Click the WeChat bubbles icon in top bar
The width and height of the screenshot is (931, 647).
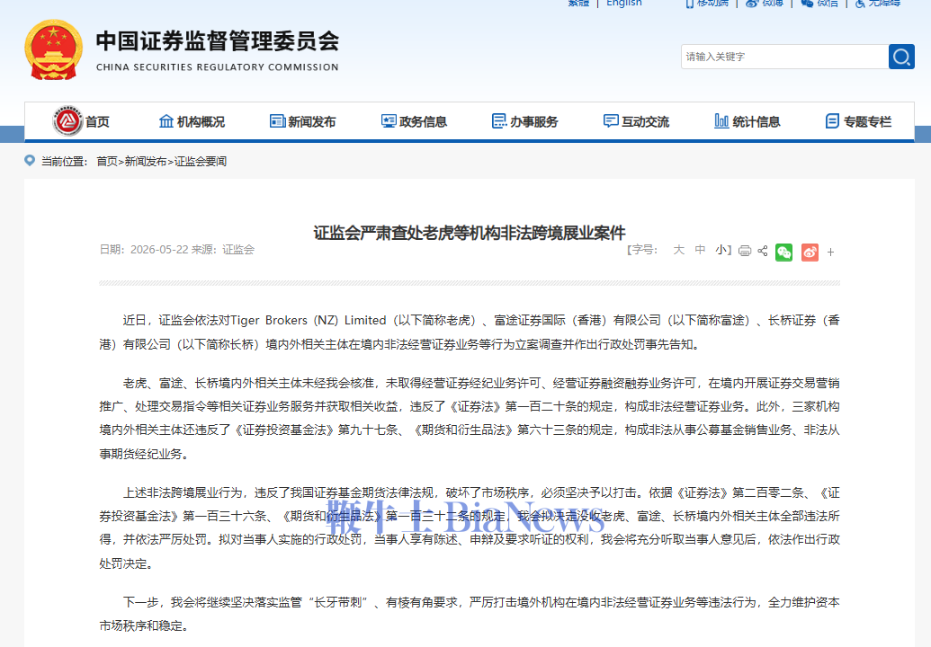point(807,3)
